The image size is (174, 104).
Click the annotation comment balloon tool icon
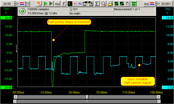tap(39, 4)
